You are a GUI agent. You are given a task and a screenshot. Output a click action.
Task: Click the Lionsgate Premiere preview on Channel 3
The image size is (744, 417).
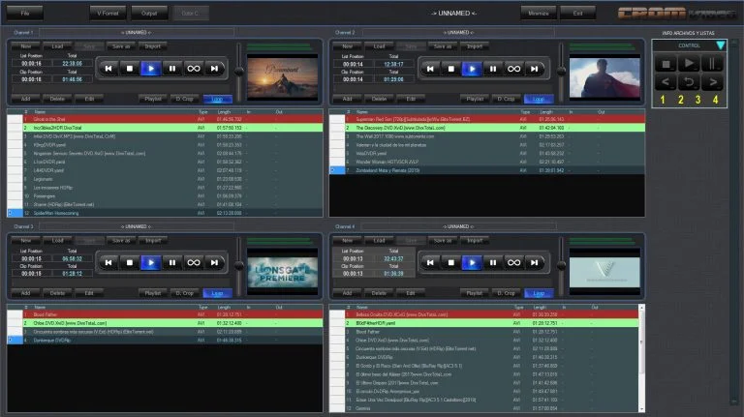pos(282,273)
